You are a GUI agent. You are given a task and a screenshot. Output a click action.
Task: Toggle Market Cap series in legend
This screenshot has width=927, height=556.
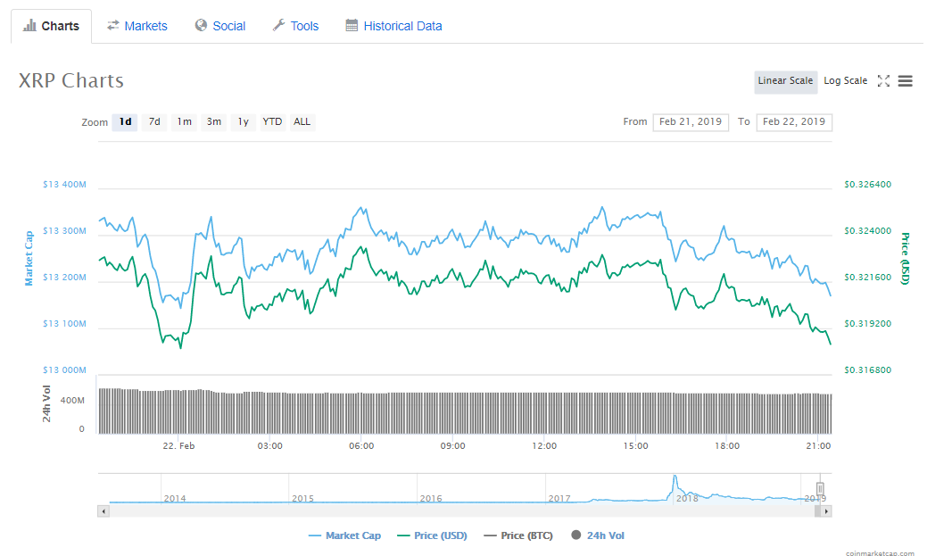pyautogui.click(x=344, y=535)
